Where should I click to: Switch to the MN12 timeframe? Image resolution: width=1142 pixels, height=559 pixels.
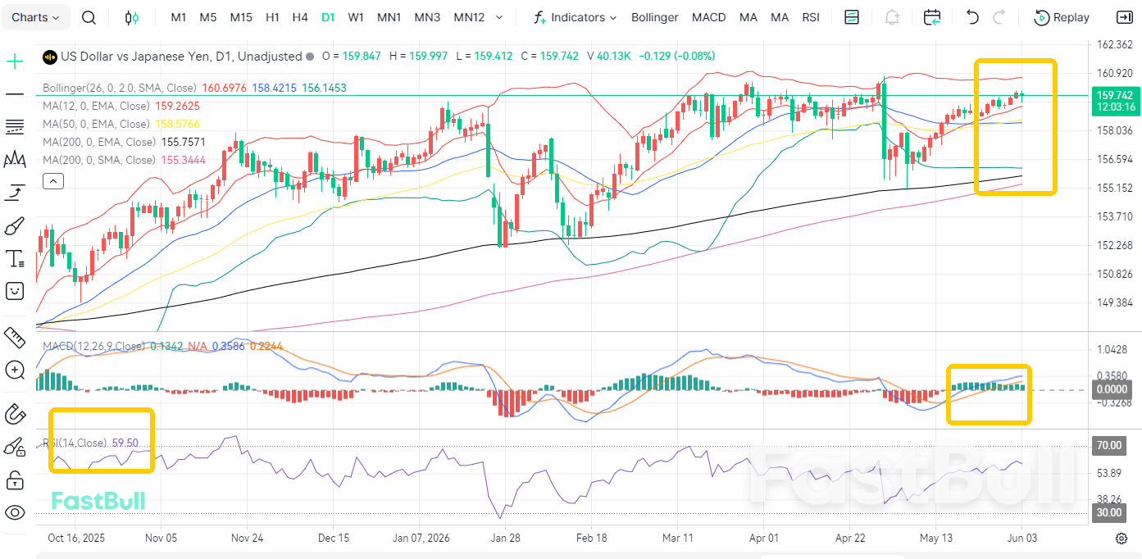[469, 17]
